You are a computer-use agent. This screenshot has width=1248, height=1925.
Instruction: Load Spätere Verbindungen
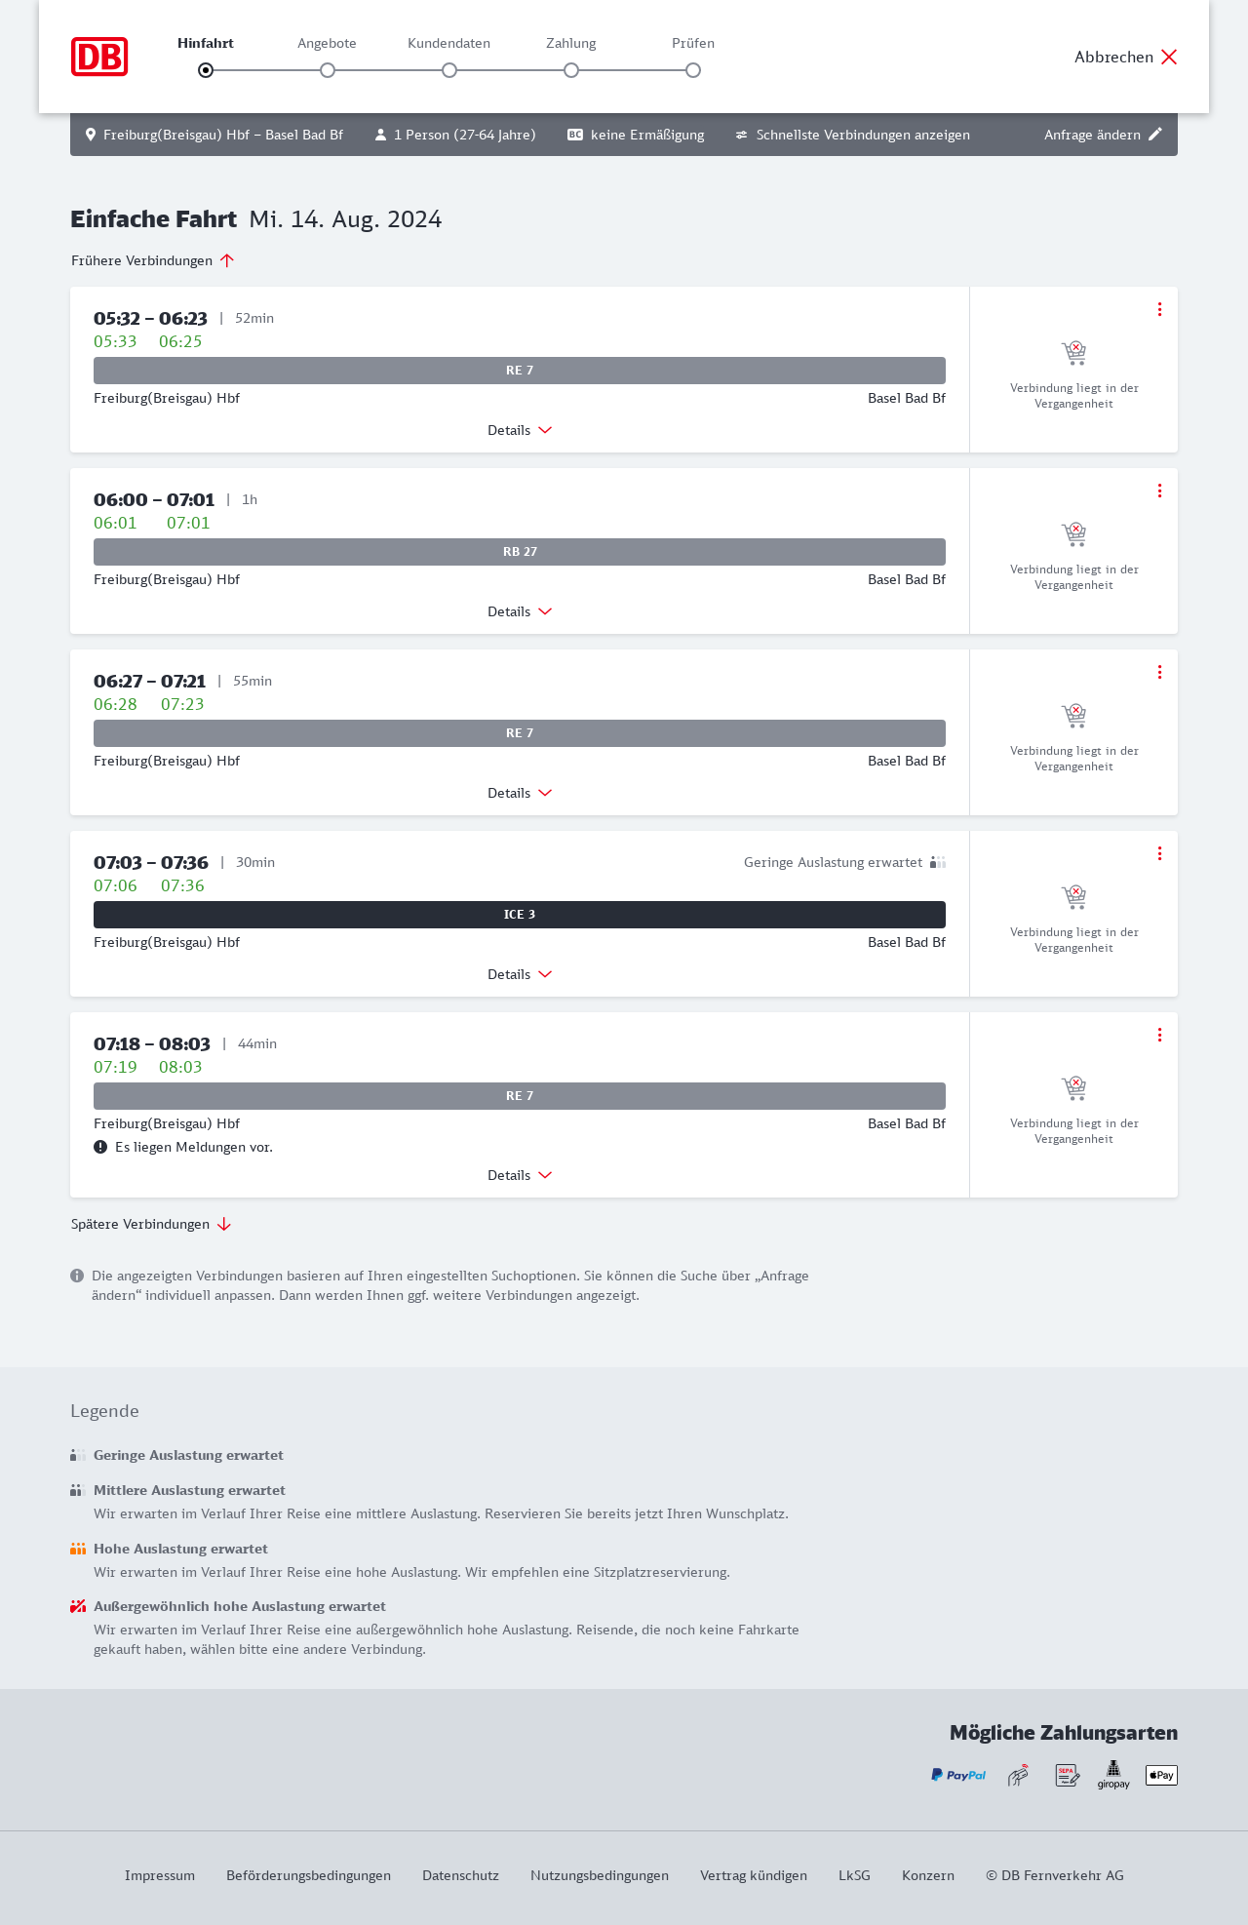click(x=151, y=1224)
